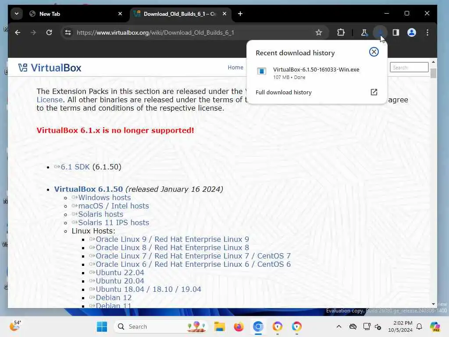Image resolution: width=449 pixels, height=337 pixels.
Task: Select the Download_Old_Builds_6_1 tab
Action: 179,14
